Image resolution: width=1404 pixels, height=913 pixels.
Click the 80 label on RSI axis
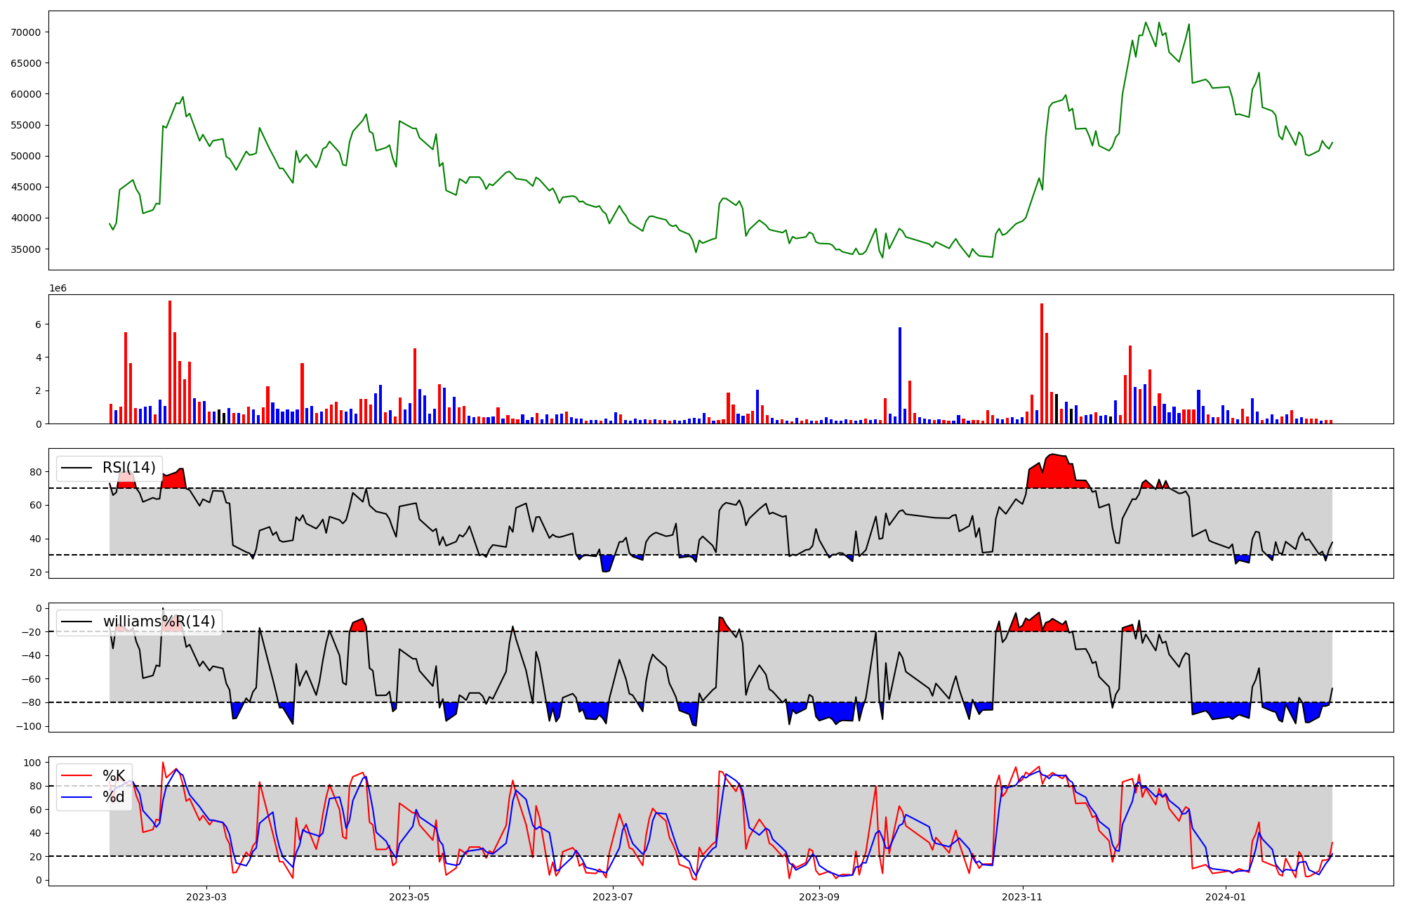(35, 472)
